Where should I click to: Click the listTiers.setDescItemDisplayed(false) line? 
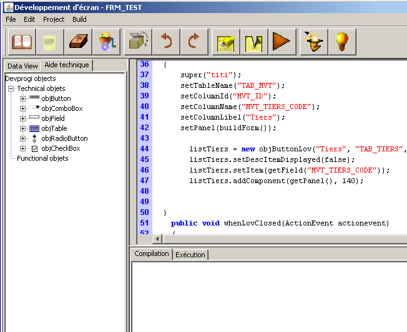pos(272,159)
